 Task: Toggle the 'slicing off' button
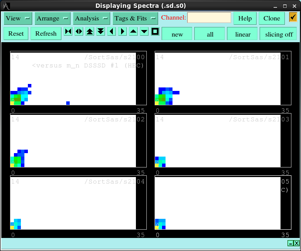(x=278, y=34)
